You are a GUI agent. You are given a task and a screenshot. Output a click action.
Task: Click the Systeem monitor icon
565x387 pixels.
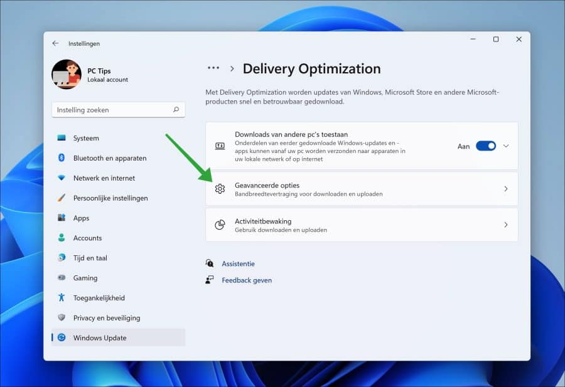tap(62, 138)
